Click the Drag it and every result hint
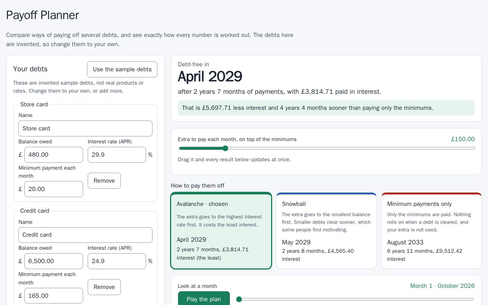 pyautogui.click(x=234, y=159)
